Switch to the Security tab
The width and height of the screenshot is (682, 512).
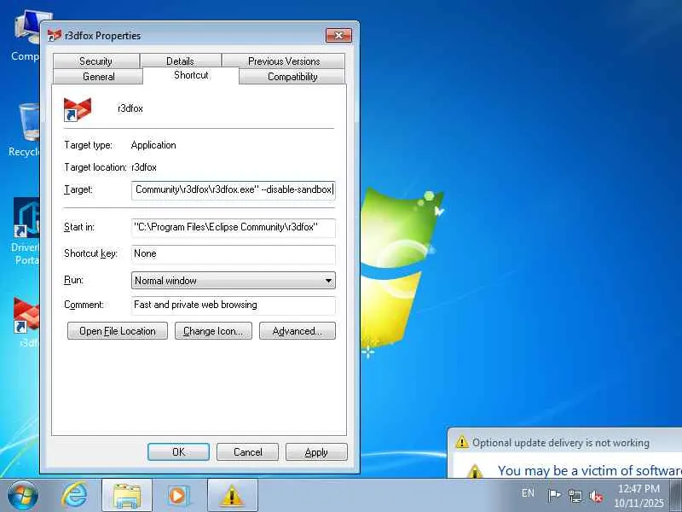(x=96, y=61)
